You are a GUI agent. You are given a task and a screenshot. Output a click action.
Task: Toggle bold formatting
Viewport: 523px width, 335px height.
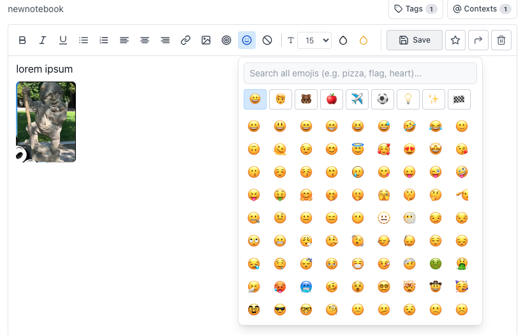pyautogui.click(x=22, y=40)
